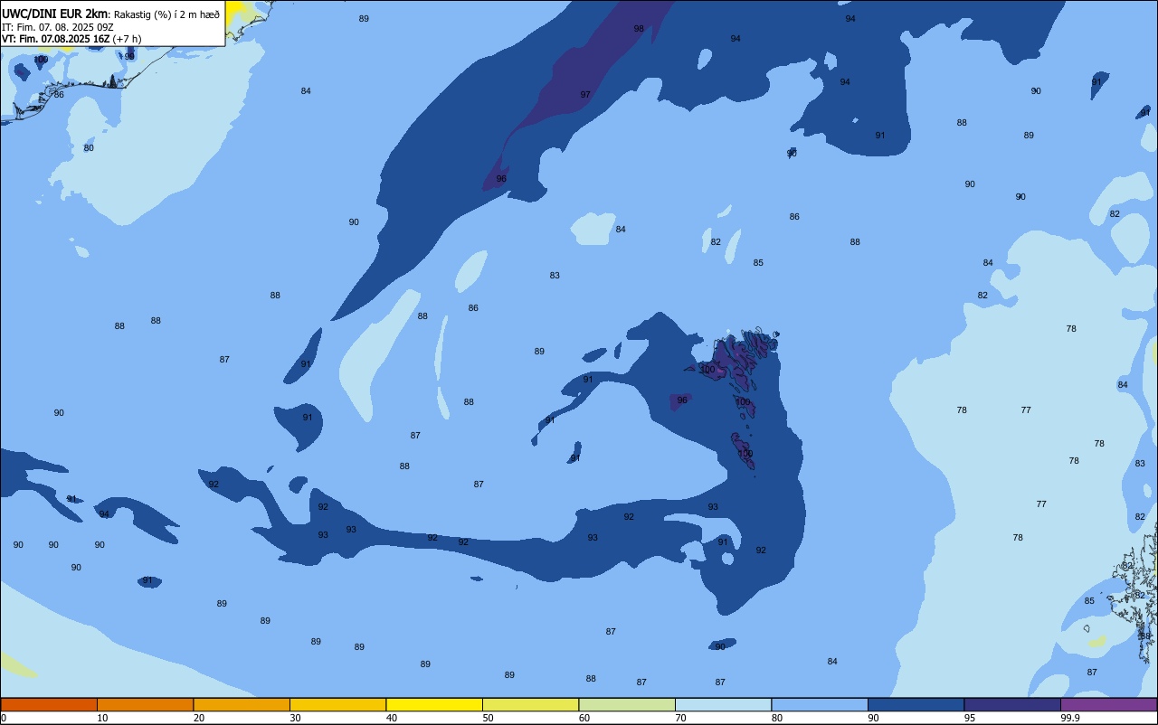Click the 60–70 pale green legend swatch

point(627,704)
